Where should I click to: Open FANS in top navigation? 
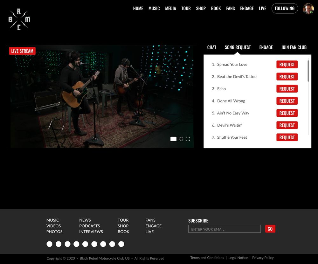pos(230,8)
